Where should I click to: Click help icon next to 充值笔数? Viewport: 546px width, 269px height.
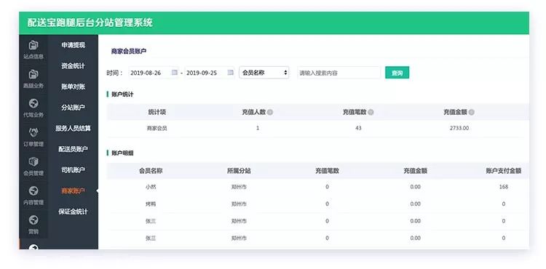[371, 112]
